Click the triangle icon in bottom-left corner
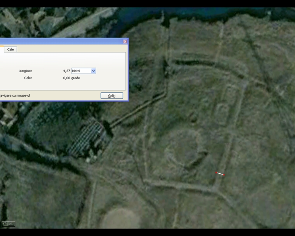The image size is (295, 236). point(11,223)
